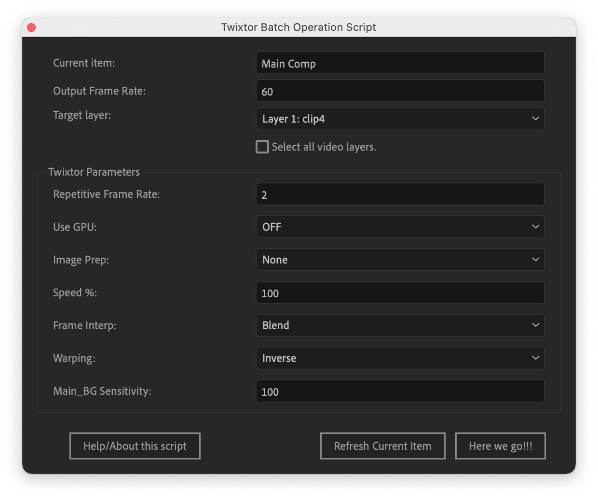Click the Main_BG Sensitivity: label
The width and height of the screenshot is (598, 500).
[x=102, y=391]
